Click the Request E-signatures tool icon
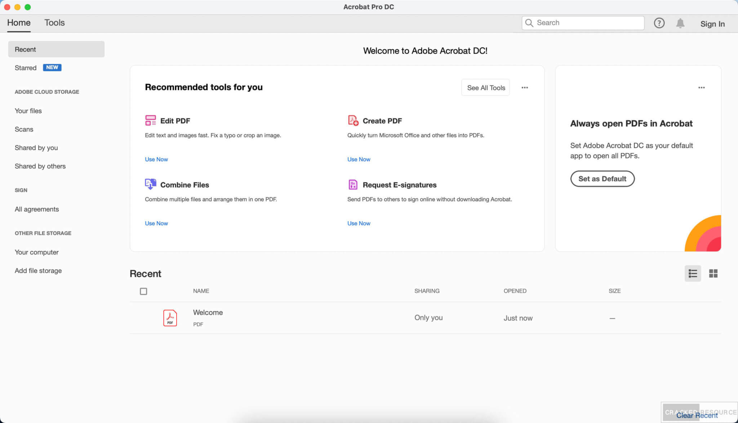This screenshot has width=738, height=423. pos(353,184)
